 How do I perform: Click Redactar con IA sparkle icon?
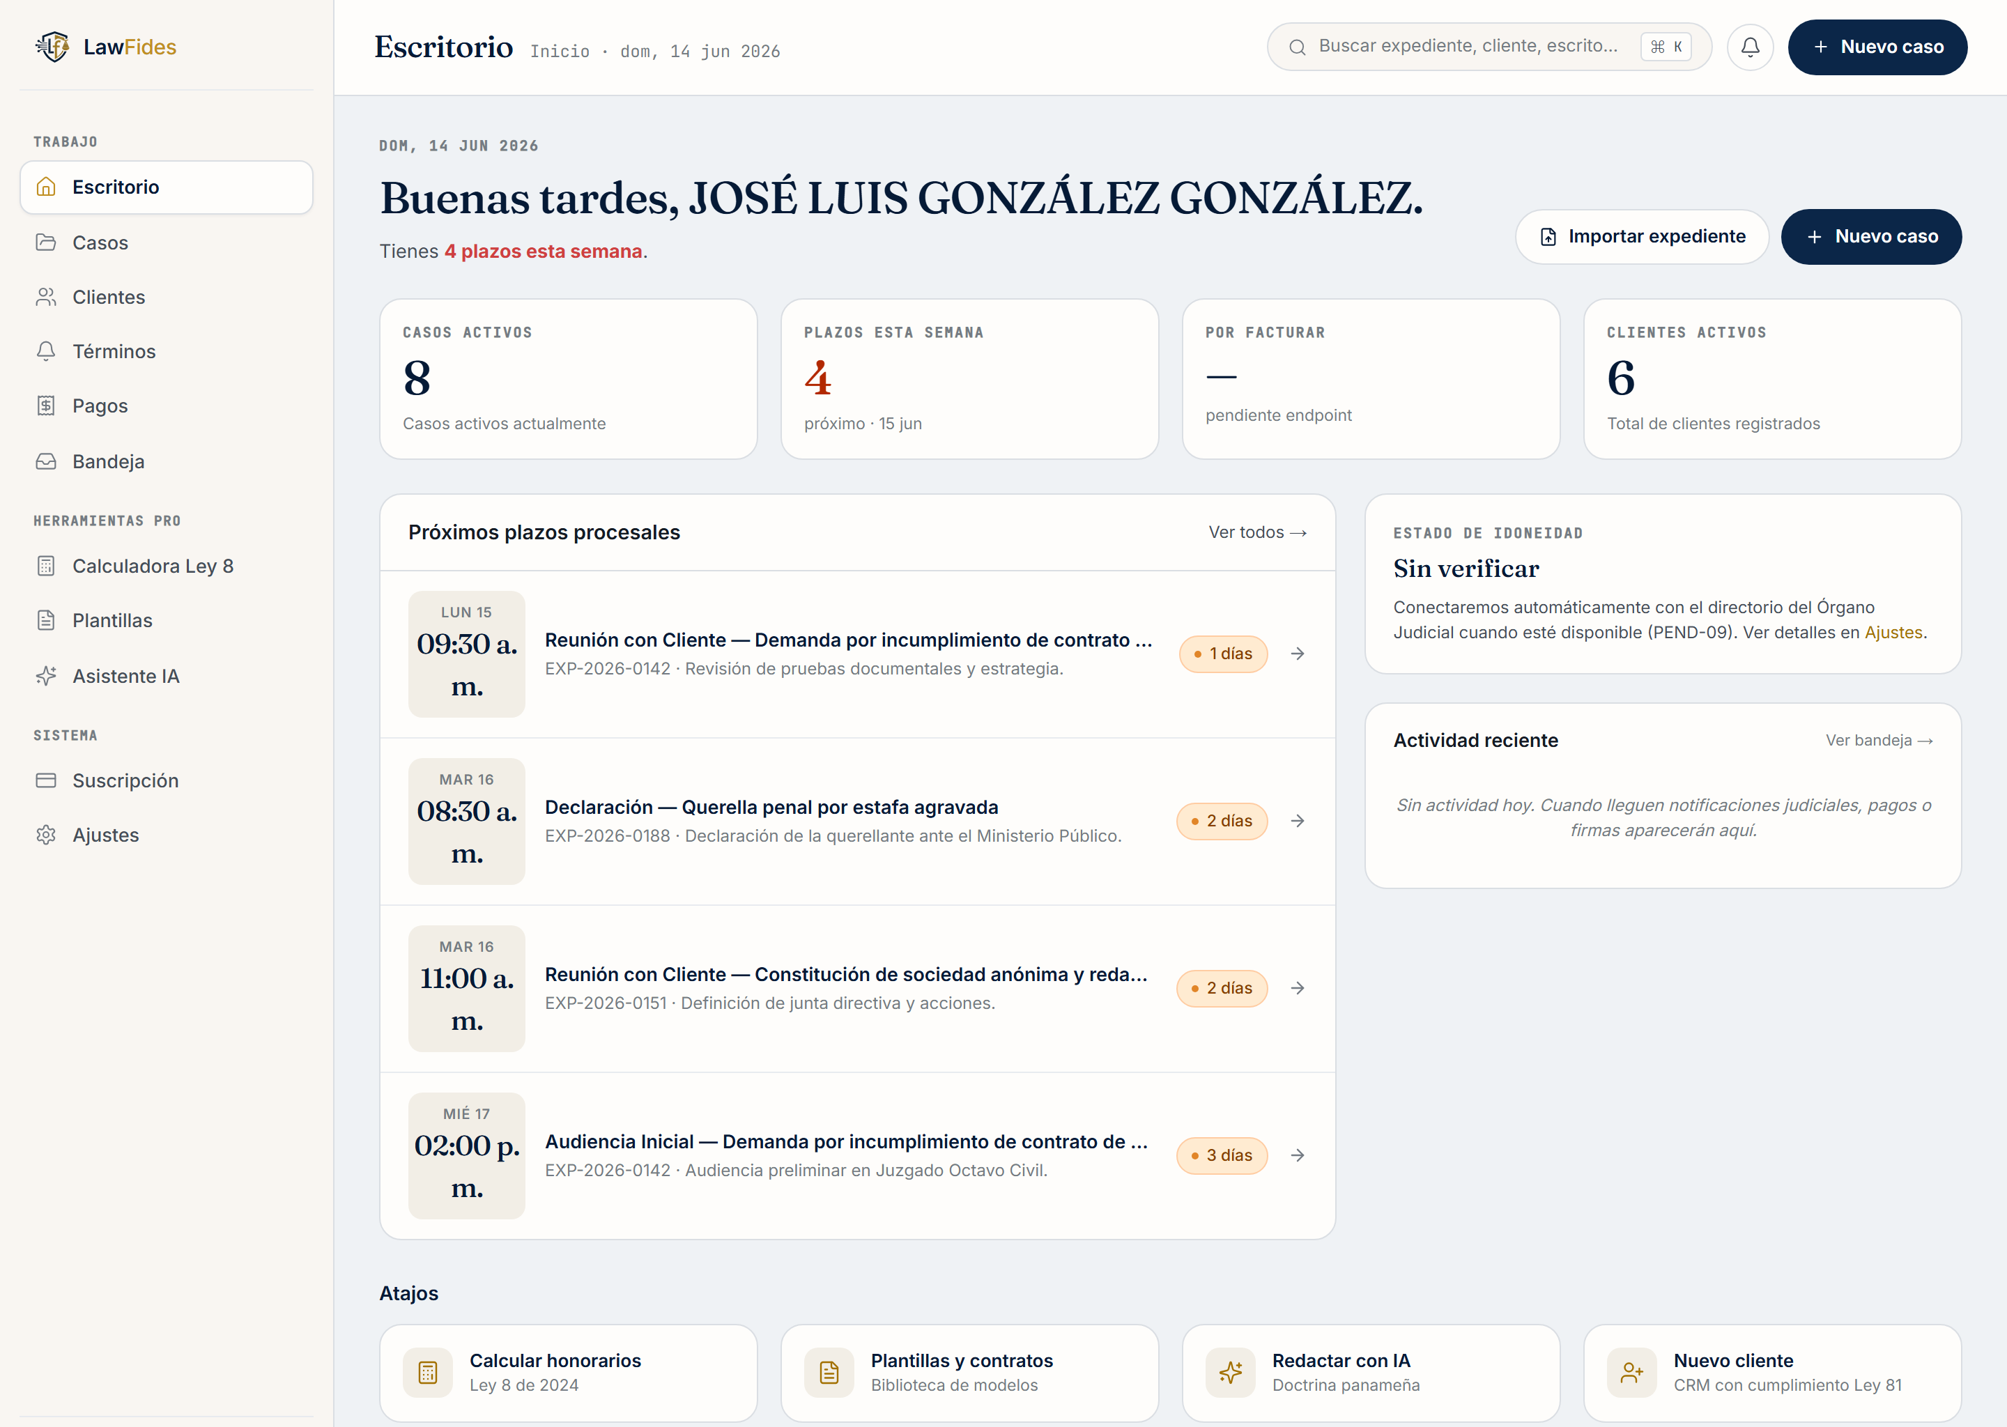[1230, 1373]
